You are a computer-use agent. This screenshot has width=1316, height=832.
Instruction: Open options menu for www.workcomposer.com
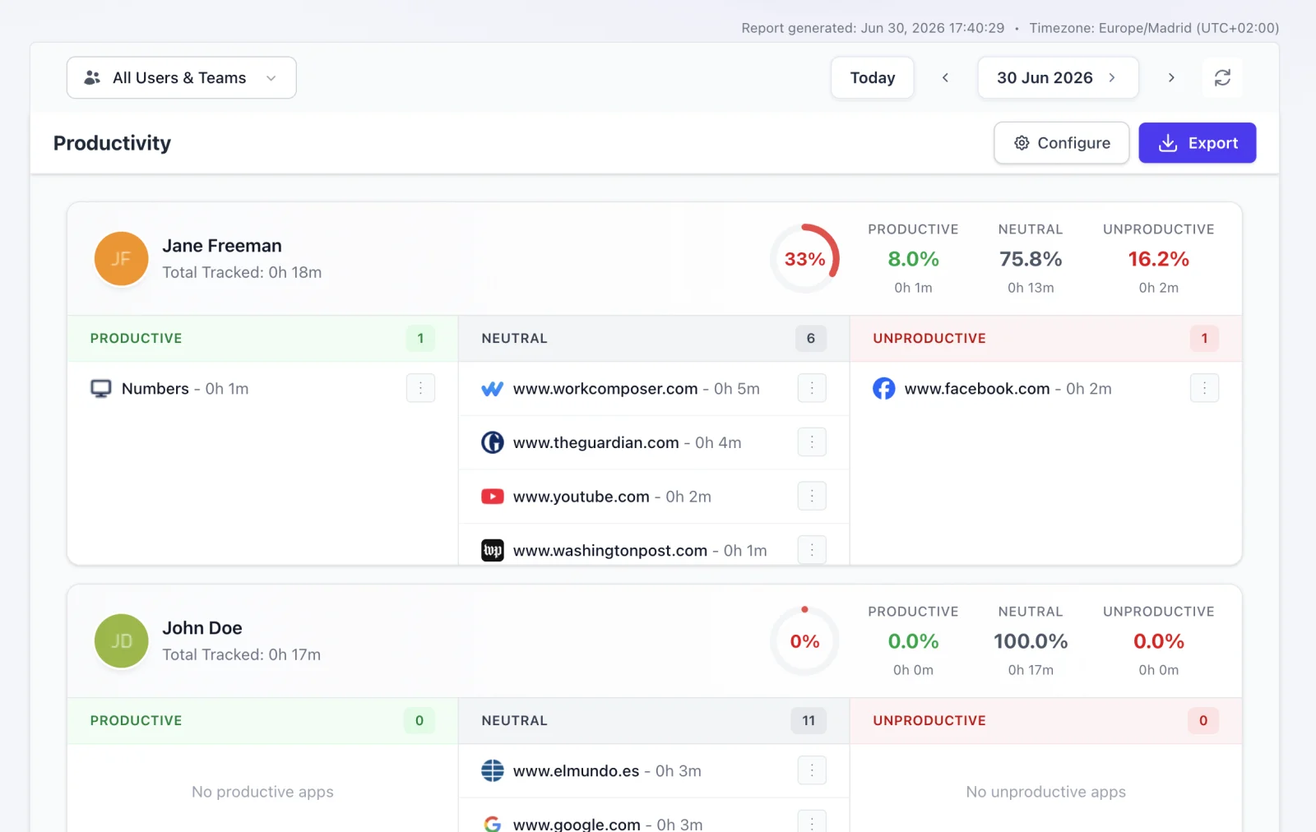click(x=812, y=388)
